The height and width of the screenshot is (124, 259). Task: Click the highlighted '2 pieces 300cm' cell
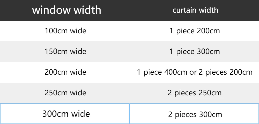tap(194, 114)
